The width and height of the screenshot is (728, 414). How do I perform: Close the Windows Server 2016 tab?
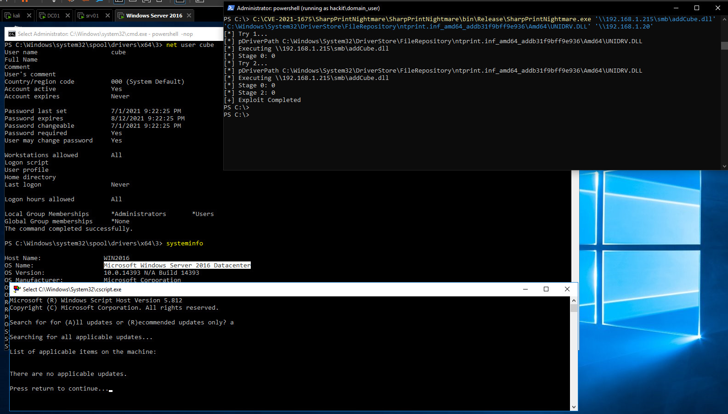click(189, 16)
